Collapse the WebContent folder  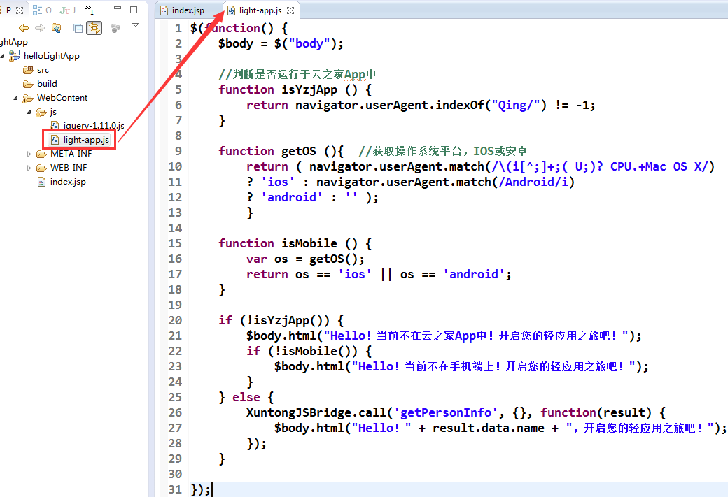coord(15,98)
